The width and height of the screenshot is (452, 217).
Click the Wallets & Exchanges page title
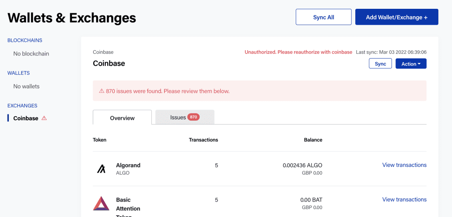(x=72, y=18)
